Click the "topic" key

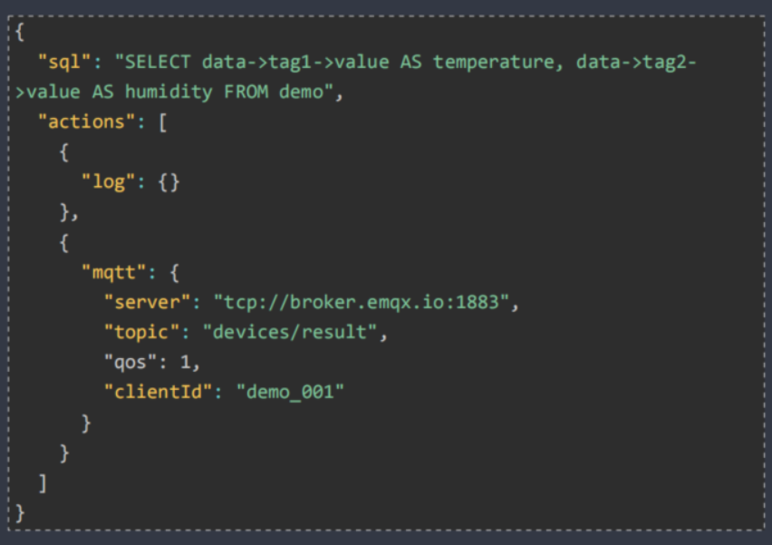point(141,332)
